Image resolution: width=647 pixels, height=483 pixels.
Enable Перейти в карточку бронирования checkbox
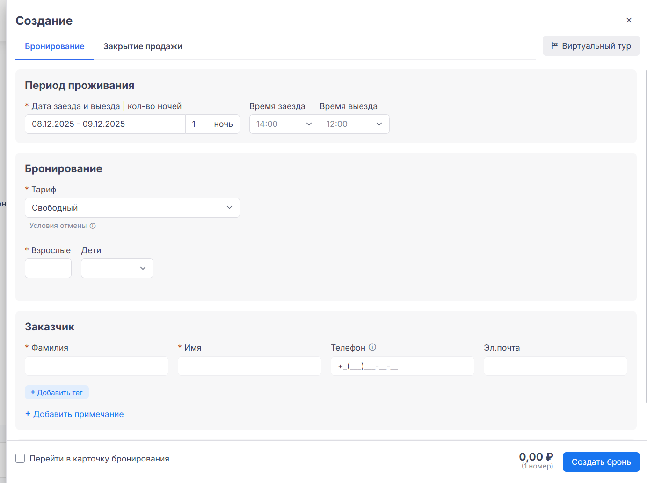click(20, 458)
